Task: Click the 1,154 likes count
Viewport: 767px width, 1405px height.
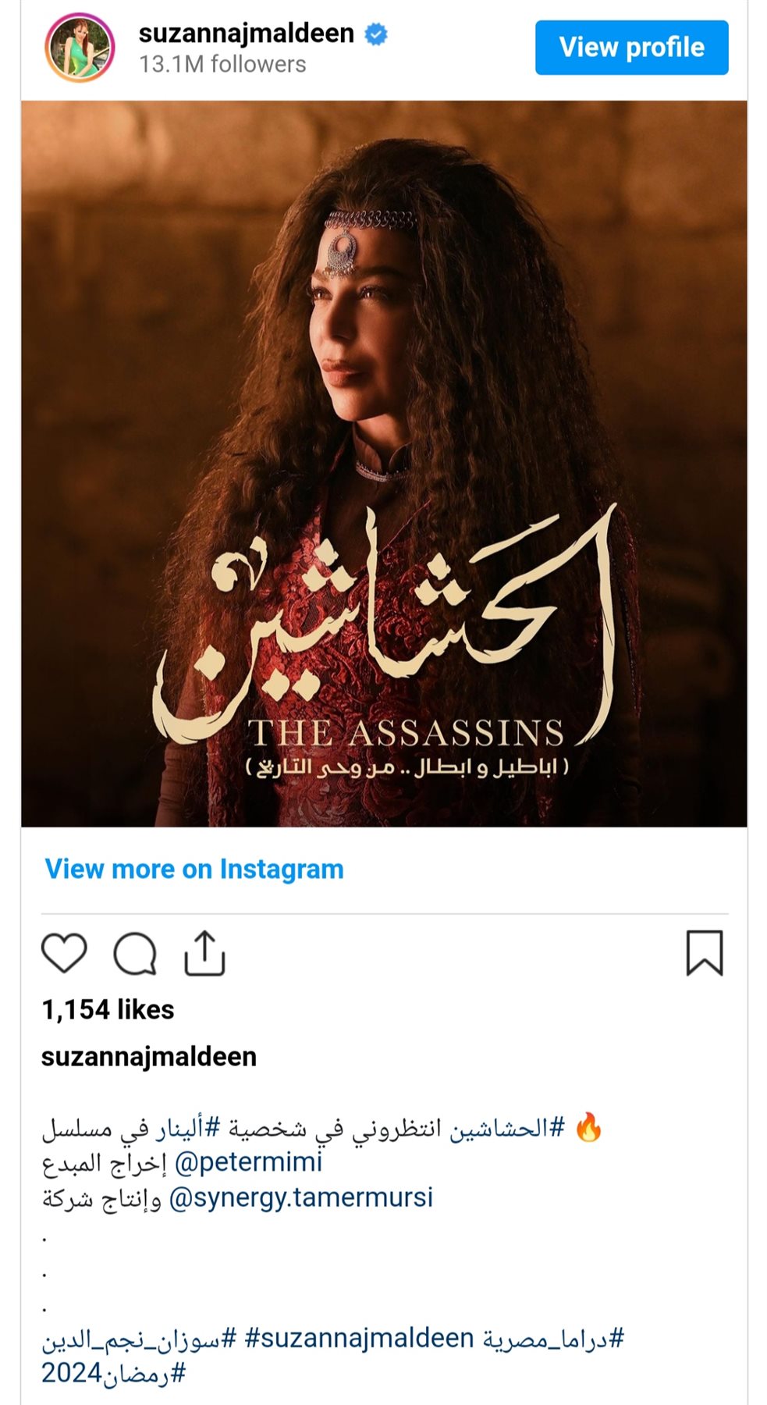Action: [108, 1009]
